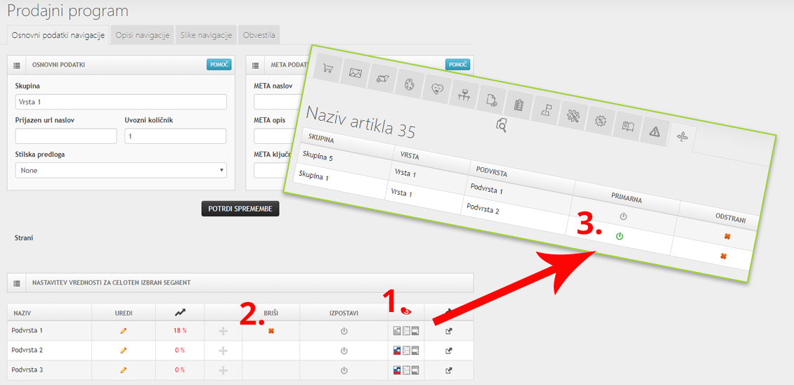
Task: Click the Potrdi spremembe button
Action: point(240,209)
